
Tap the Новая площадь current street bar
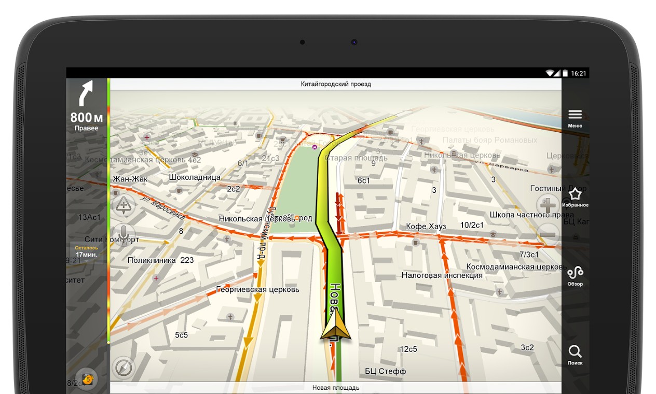(336, 388)
